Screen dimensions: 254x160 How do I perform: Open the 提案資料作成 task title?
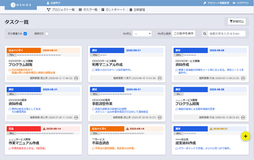185,143
